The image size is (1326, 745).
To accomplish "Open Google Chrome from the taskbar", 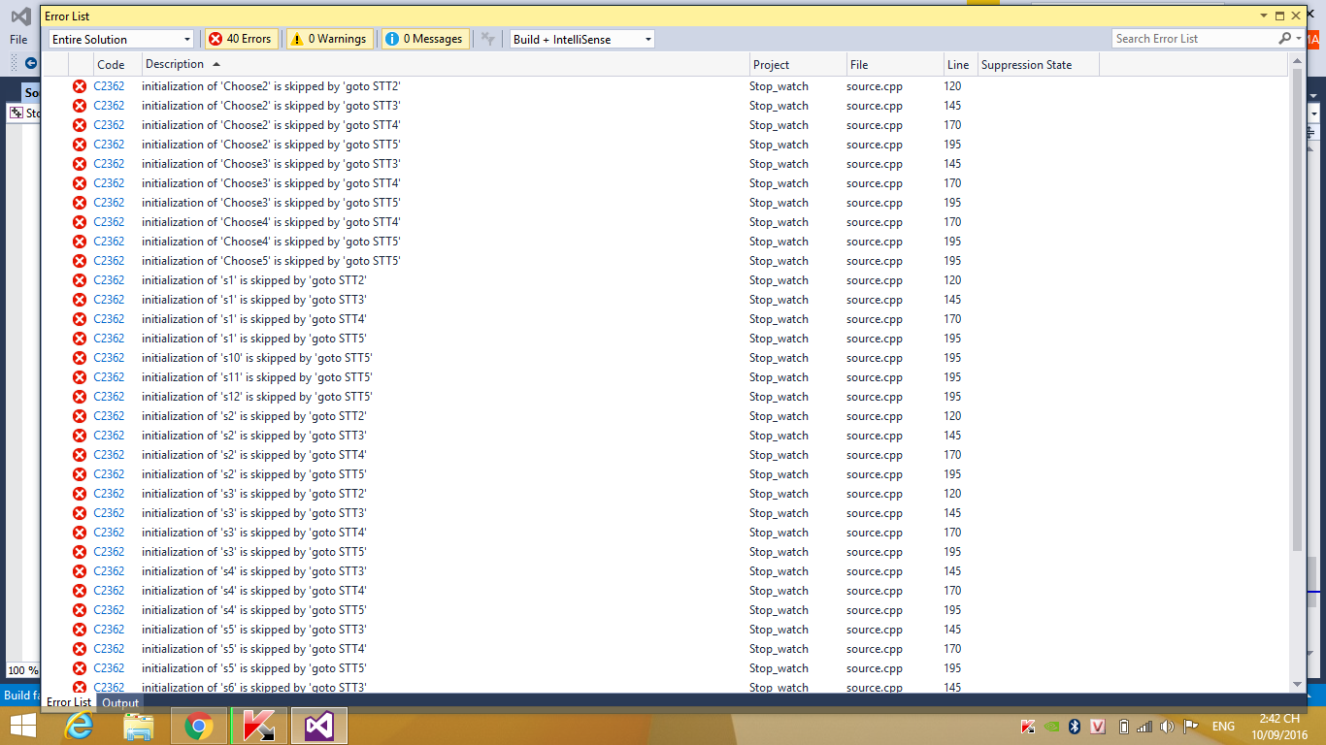I will [199, 726].
